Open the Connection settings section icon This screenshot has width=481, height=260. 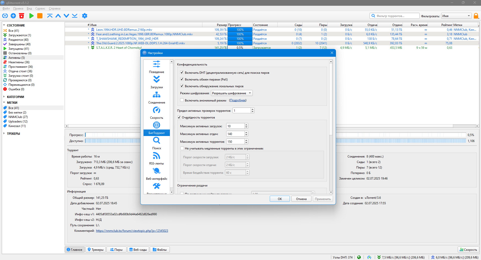pos(157,95)
